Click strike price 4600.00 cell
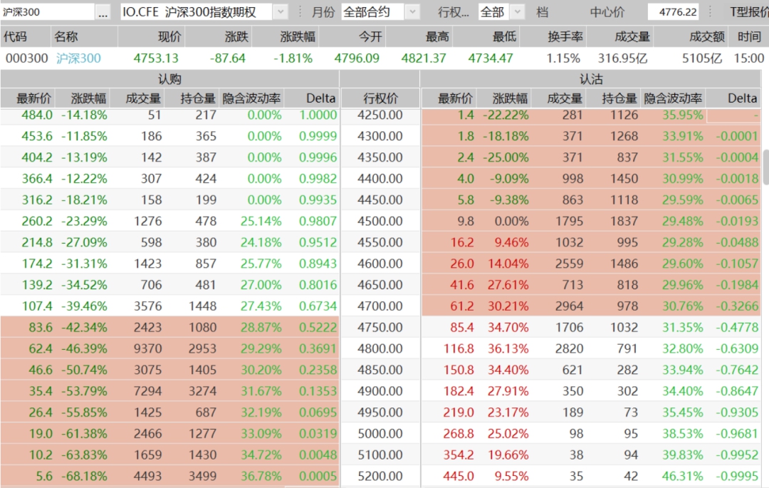769x488 pixels. [x=380, y=264]
